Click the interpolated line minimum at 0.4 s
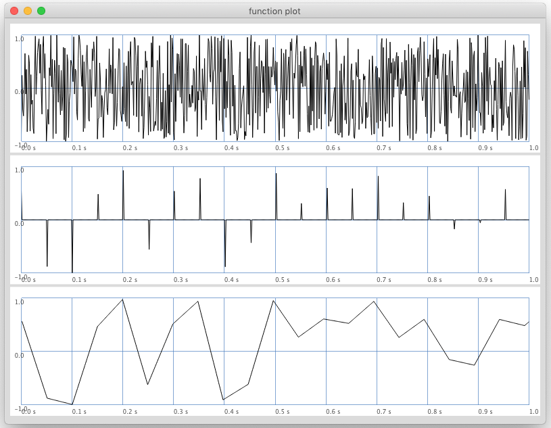The image size is (551, 428). [x=224, y=400]
